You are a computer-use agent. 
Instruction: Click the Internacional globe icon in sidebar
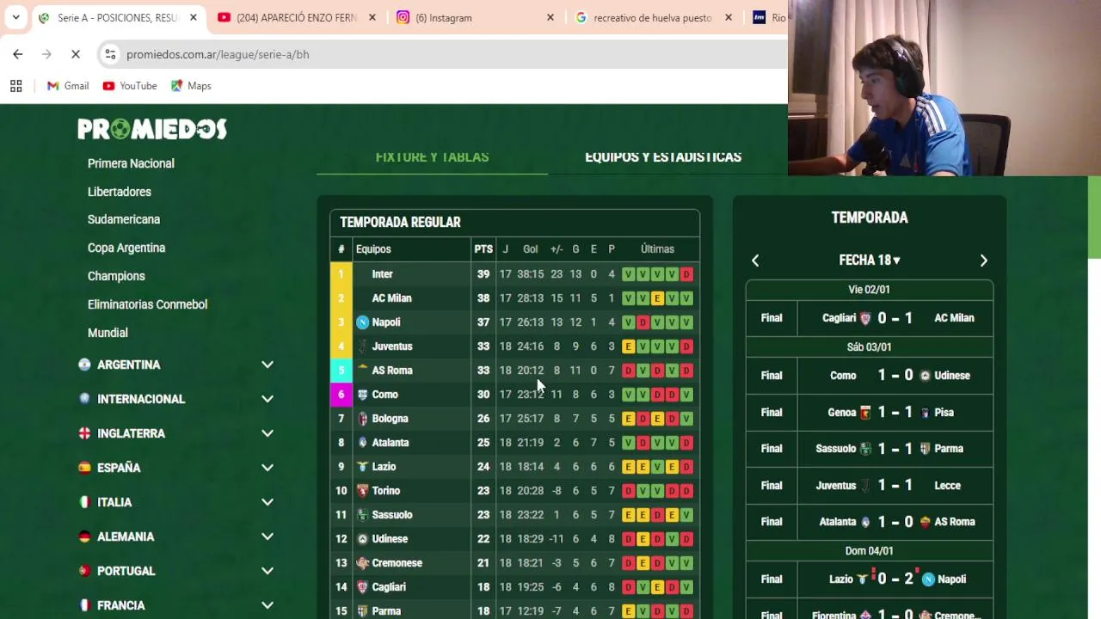[x=84, y=399]
